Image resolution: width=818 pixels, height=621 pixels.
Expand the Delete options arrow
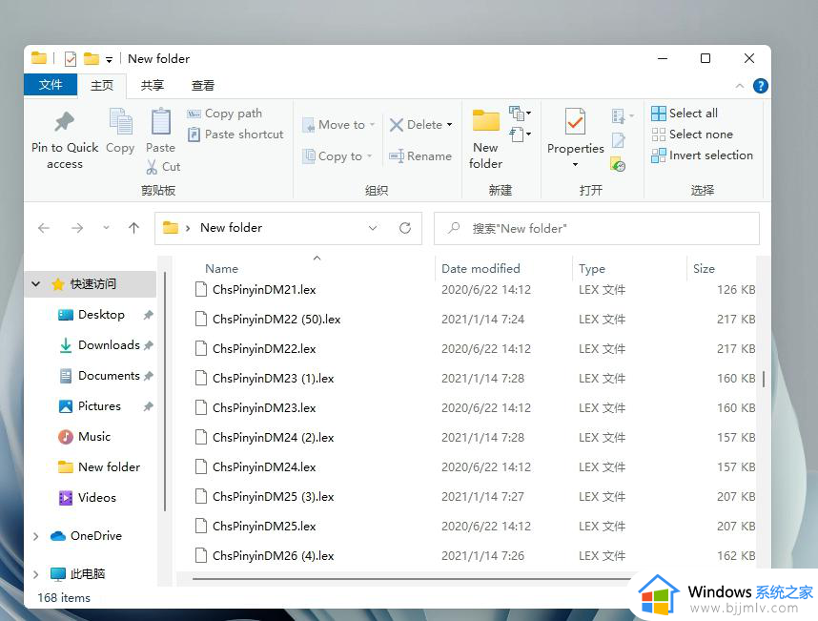[x=449, y=125]
